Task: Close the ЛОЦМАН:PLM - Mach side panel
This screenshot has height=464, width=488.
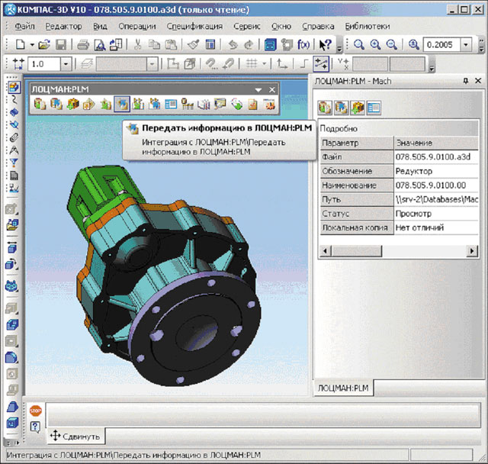Action: pyautogui.click(x=478, y=81)
